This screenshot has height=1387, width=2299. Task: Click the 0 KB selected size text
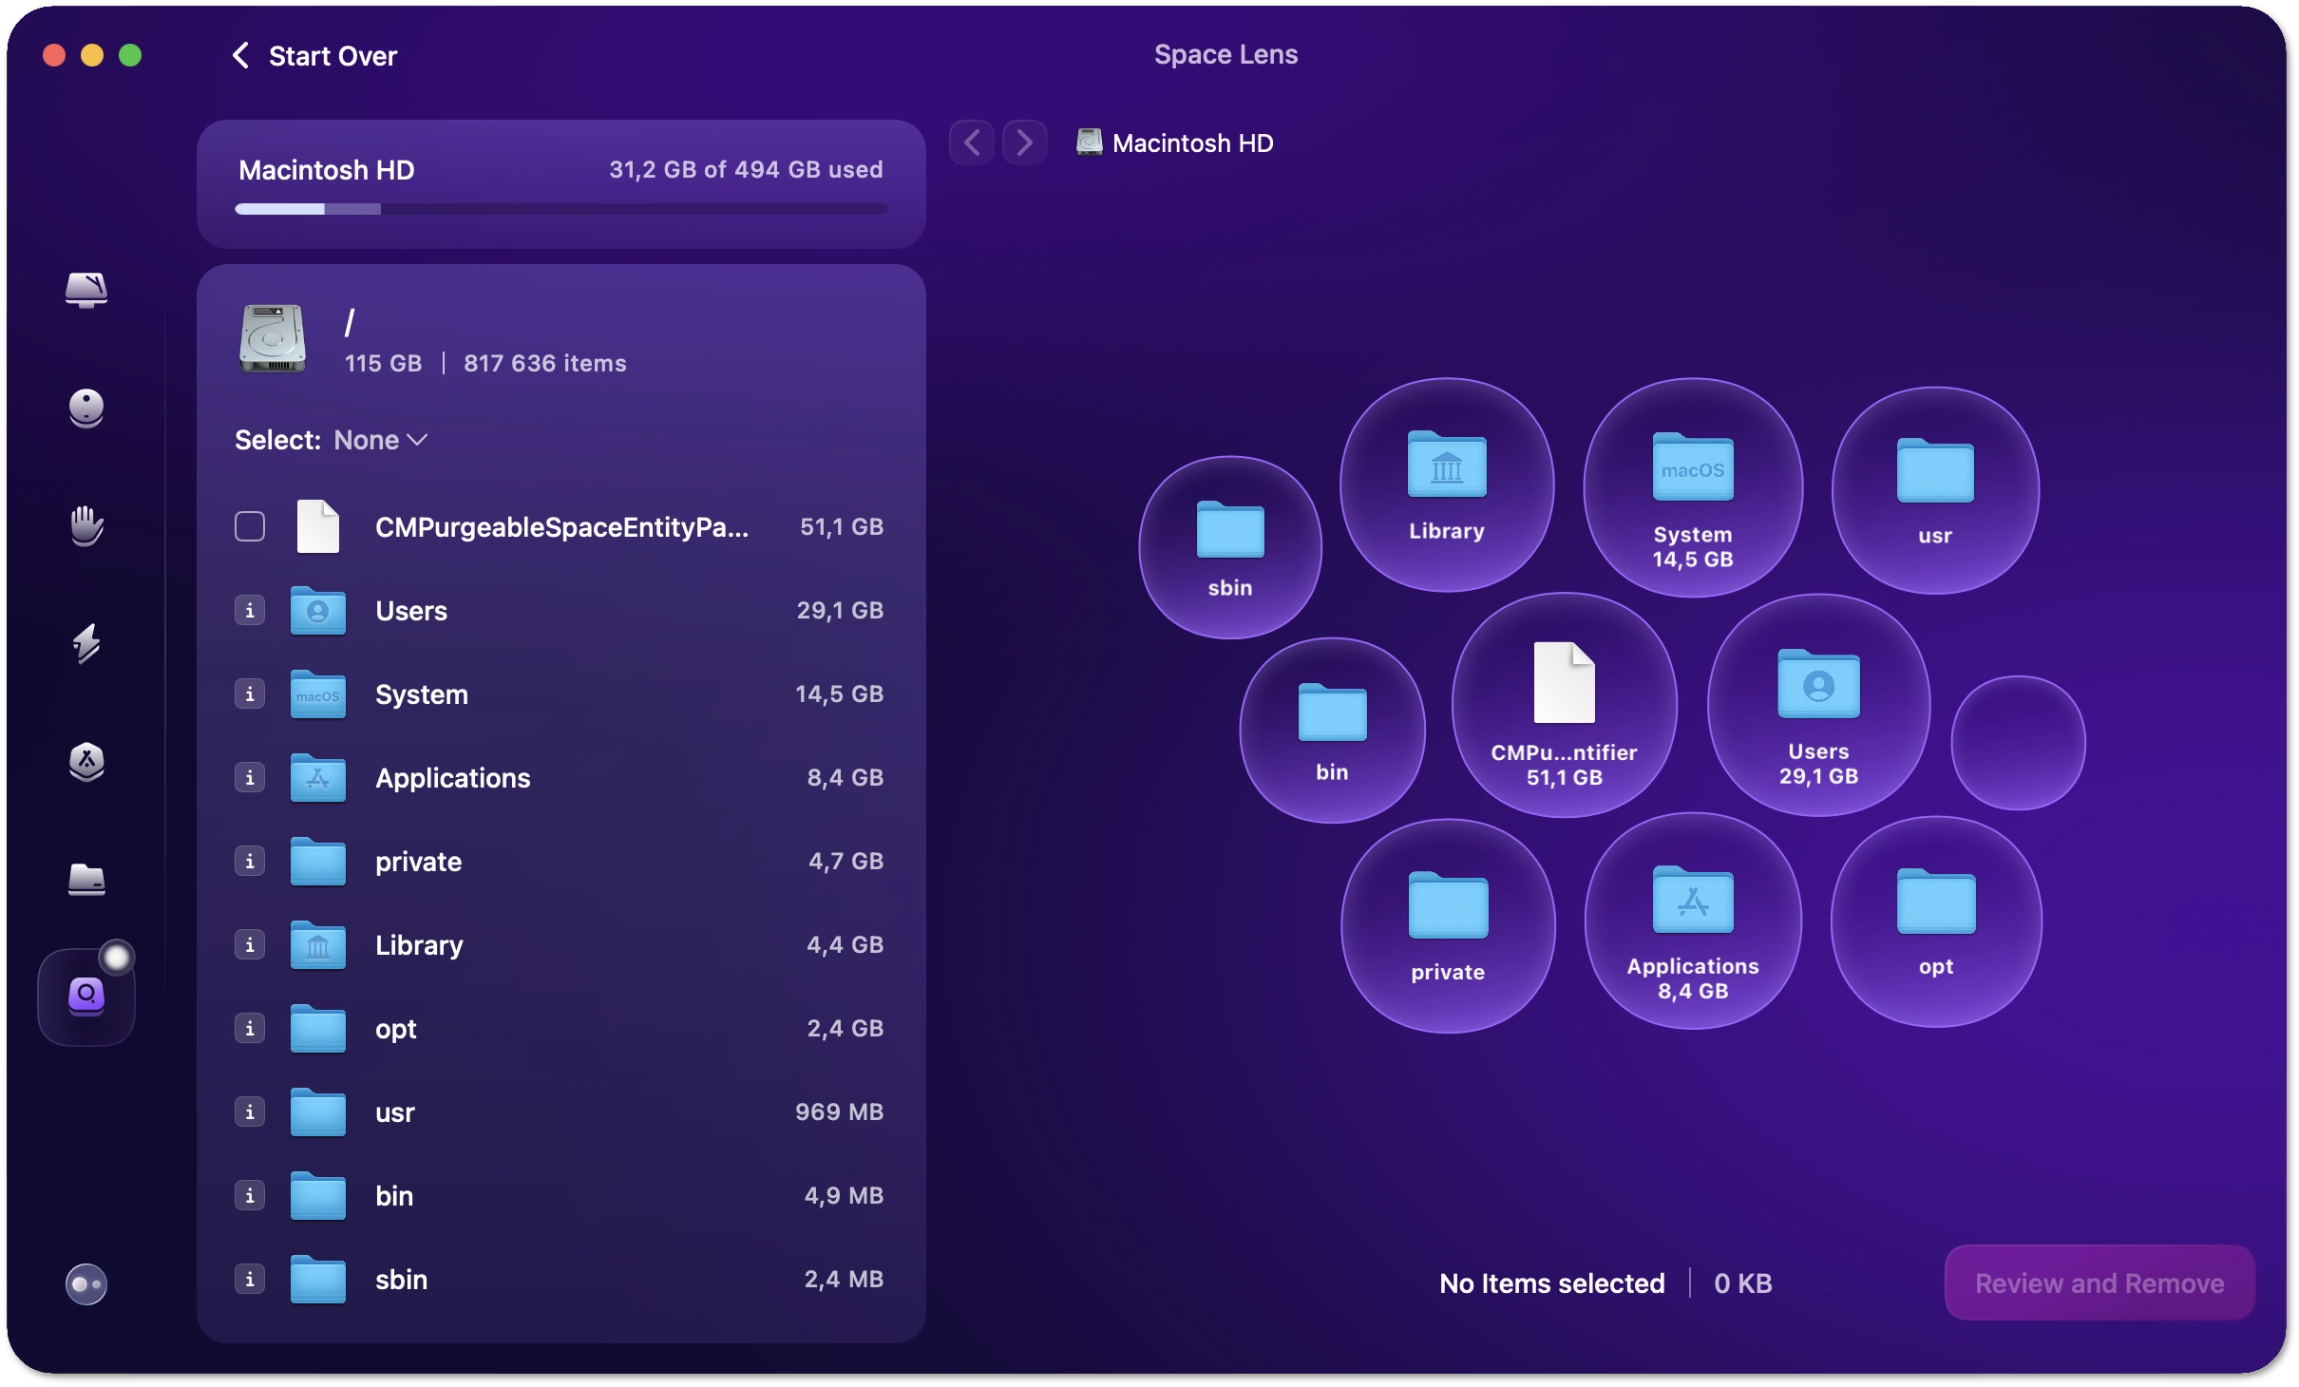[1743, 1283]
